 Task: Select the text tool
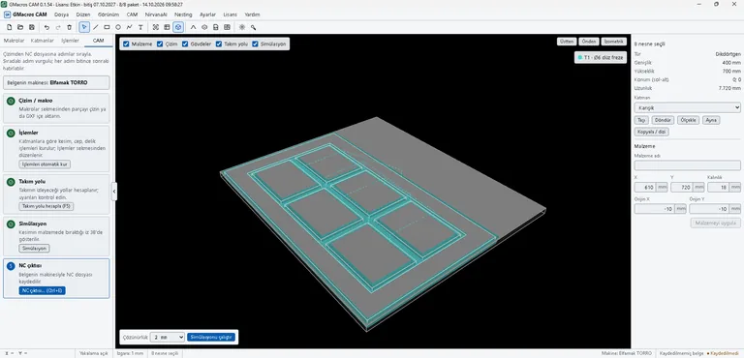140,27
